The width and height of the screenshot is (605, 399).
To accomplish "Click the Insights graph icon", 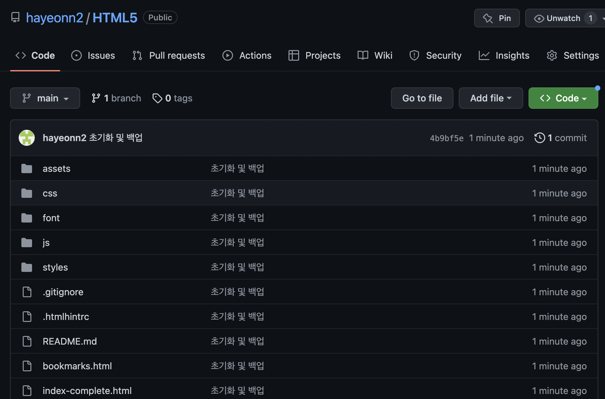I will 484,55.
